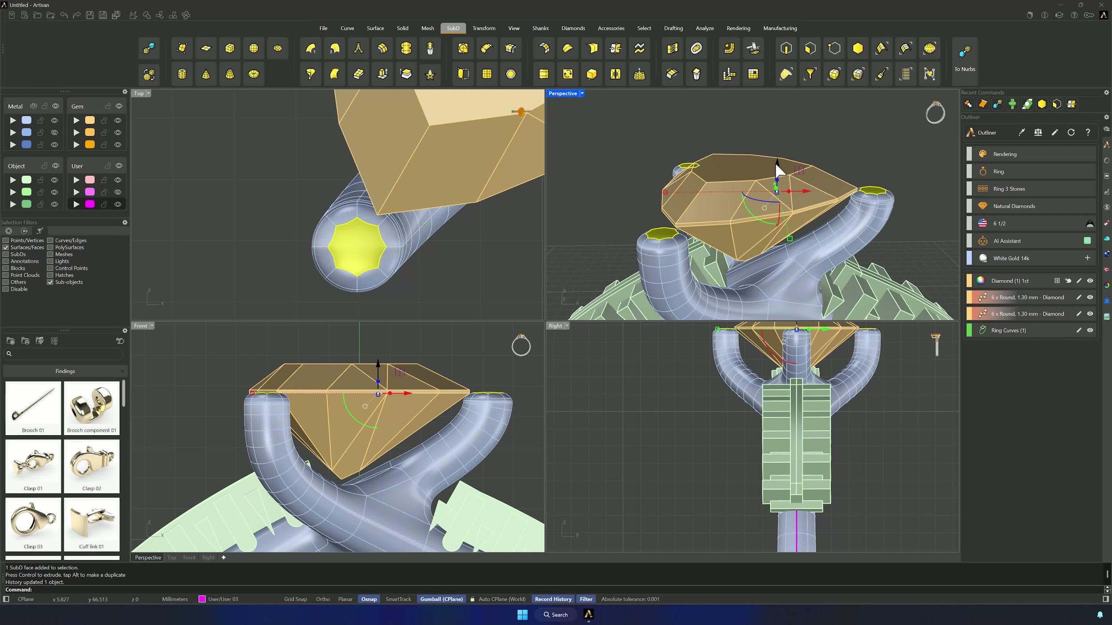Image resolution: width=1112 pixels, height=625 pixels.
Task: Toggle Osnap in status bar
Action: tap(369, 599)
